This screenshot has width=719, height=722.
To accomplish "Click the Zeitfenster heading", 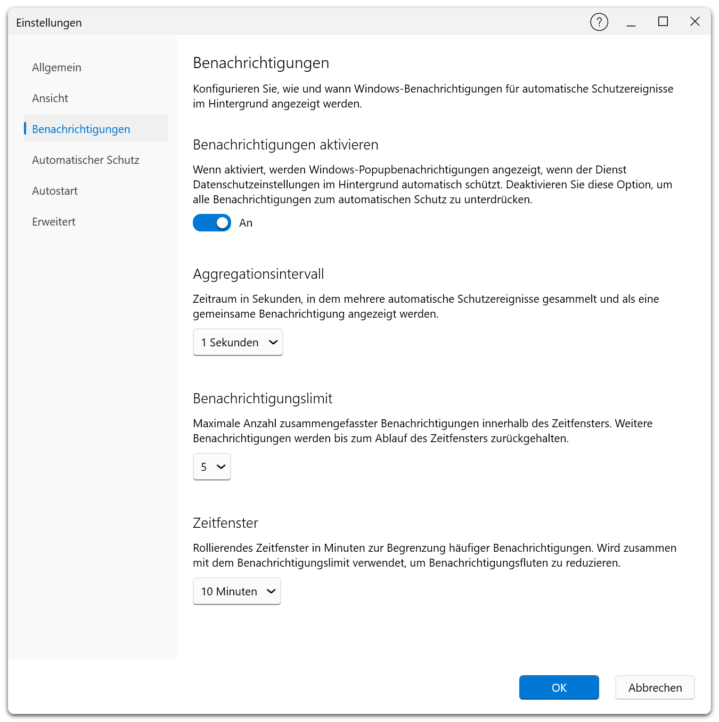I will tap(225, 523).
